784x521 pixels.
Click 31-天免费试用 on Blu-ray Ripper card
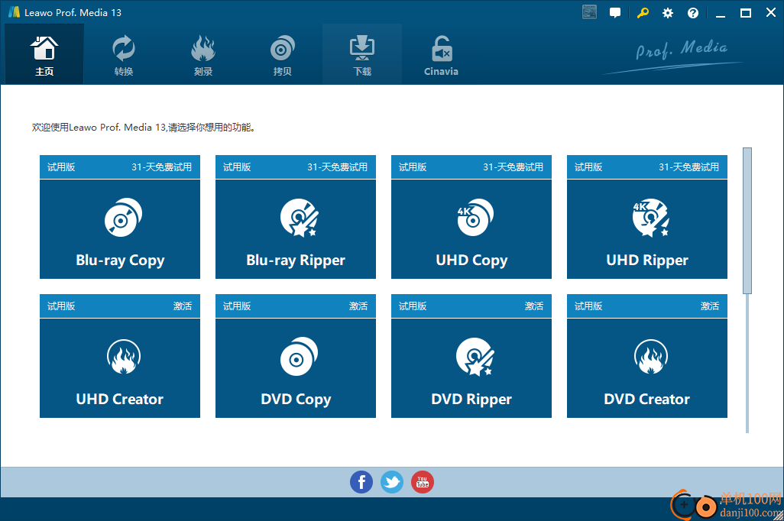338,167
